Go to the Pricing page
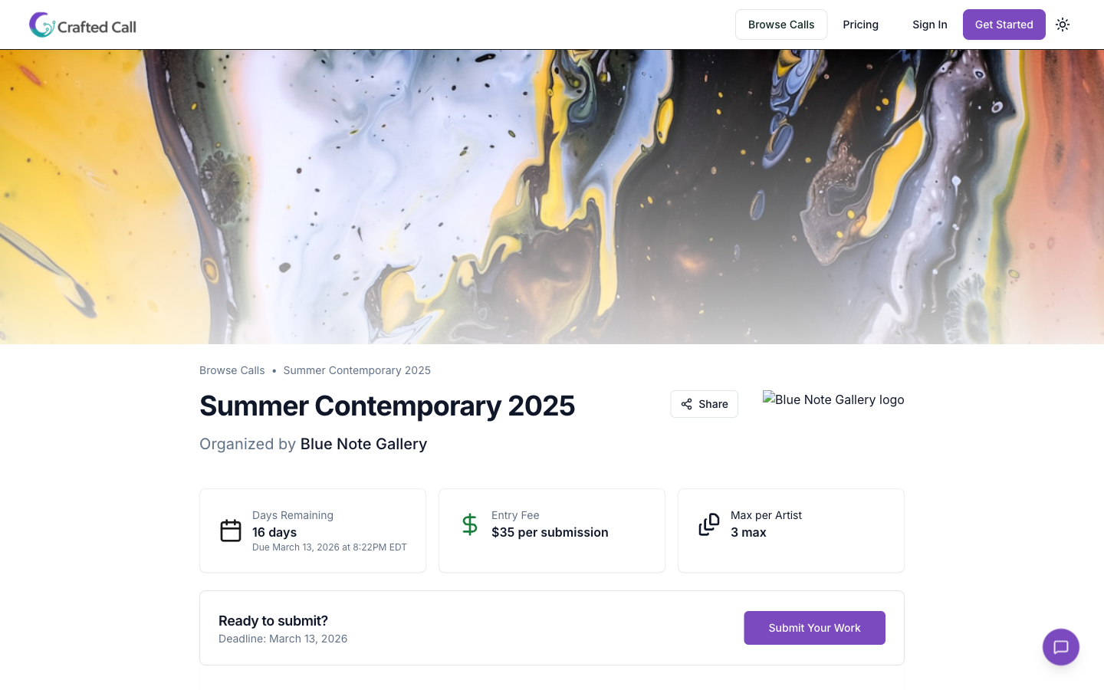 point(860,25)
